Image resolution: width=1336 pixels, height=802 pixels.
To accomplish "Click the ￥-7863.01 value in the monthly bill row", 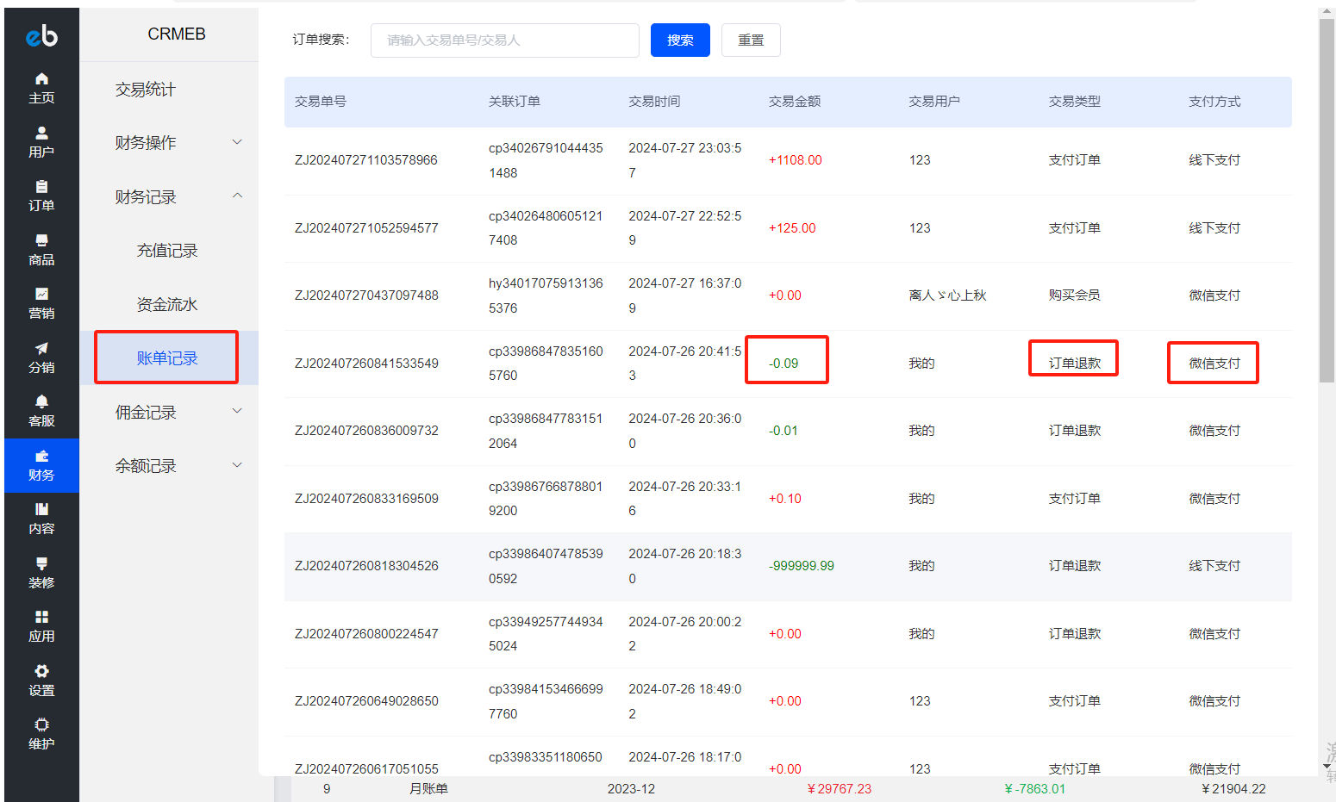I will (x=1034, y=789).
